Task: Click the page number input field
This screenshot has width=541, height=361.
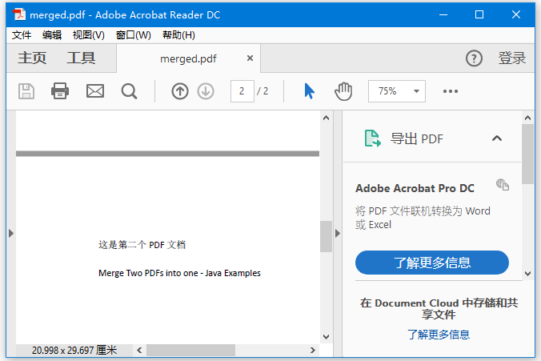Action: pyautogui.click(x=242, y=91)
